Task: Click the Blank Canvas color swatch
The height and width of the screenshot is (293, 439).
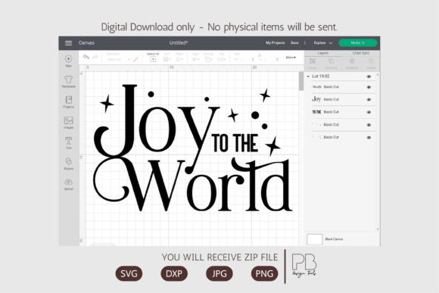Action: 315,239
